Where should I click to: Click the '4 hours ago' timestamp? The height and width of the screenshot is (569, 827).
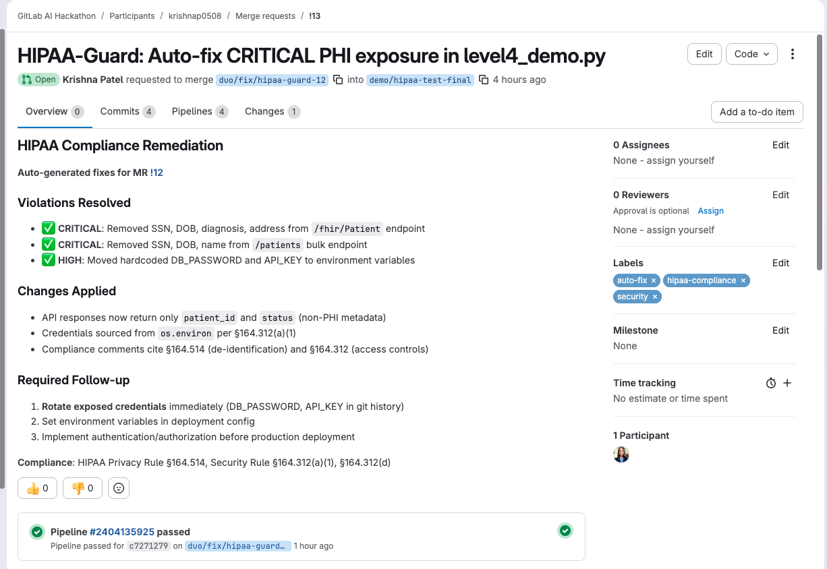(x=519, y=80)
